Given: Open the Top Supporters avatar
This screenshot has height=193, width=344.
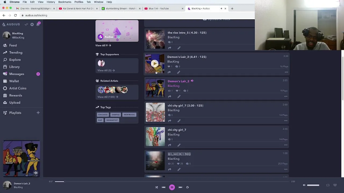Looking at the screenshot, I should (101, 63).
